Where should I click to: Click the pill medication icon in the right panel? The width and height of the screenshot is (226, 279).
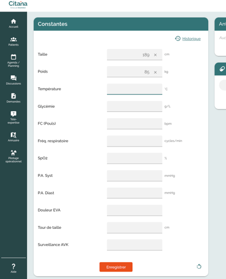pos(222,69)
